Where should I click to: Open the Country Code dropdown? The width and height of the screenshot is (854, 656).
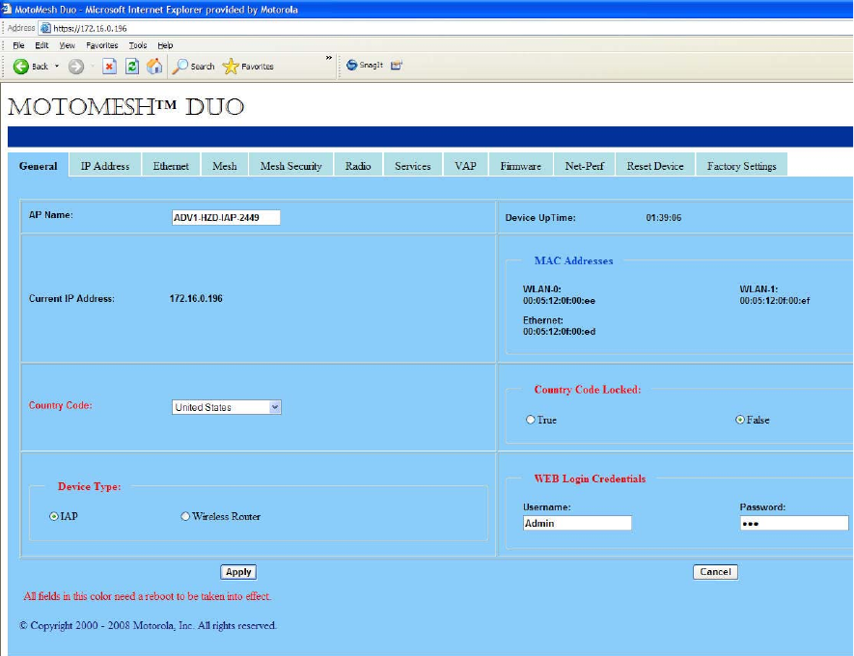pos(227,407)
